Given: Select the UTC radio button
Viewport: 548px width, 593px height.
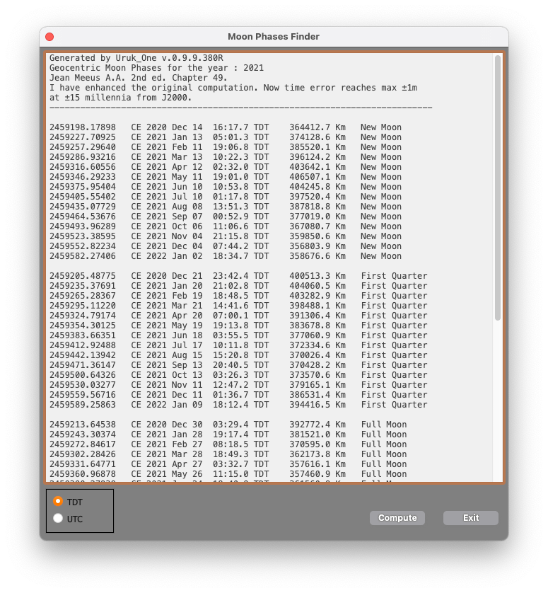Looking at the screenshot, I should (x=59, y=519).
